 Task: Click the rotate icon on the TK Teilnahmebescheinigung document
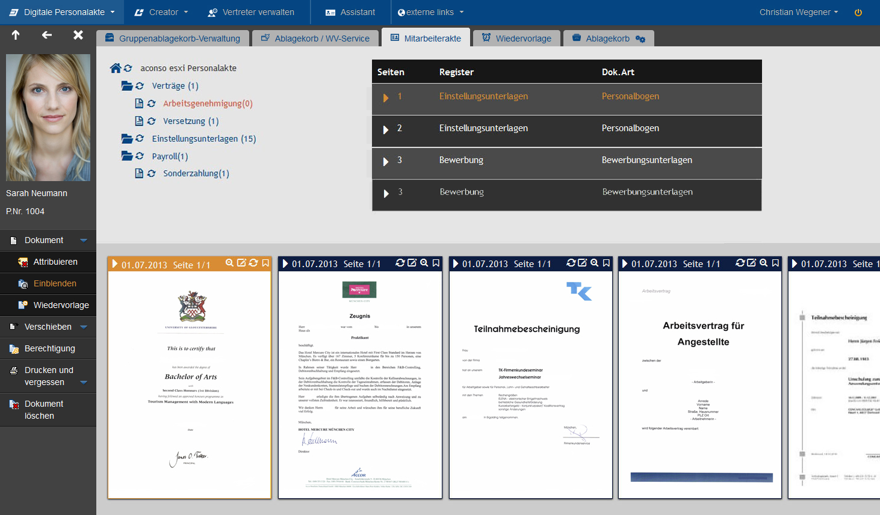[x=570, y=262]
